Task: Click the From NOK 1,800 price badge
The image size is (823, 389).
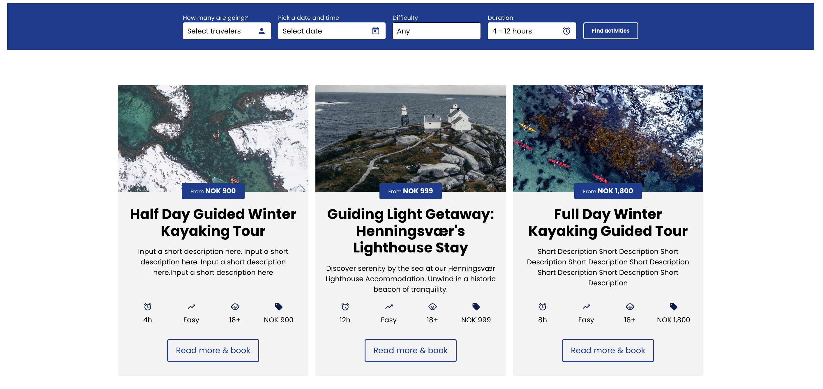Action: tap(608, 191)
